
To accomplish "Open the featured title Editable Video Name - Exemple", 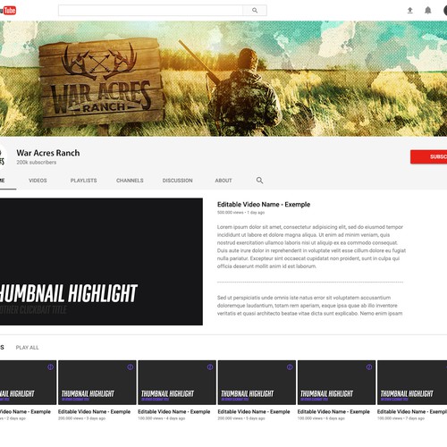I will click(x=264, y=205).
